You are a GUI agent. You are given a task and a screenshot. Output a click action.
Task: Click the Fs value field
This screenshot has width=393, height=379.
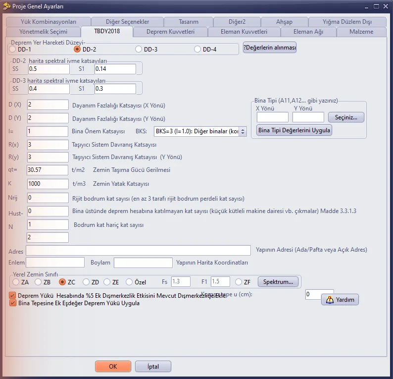181,281
